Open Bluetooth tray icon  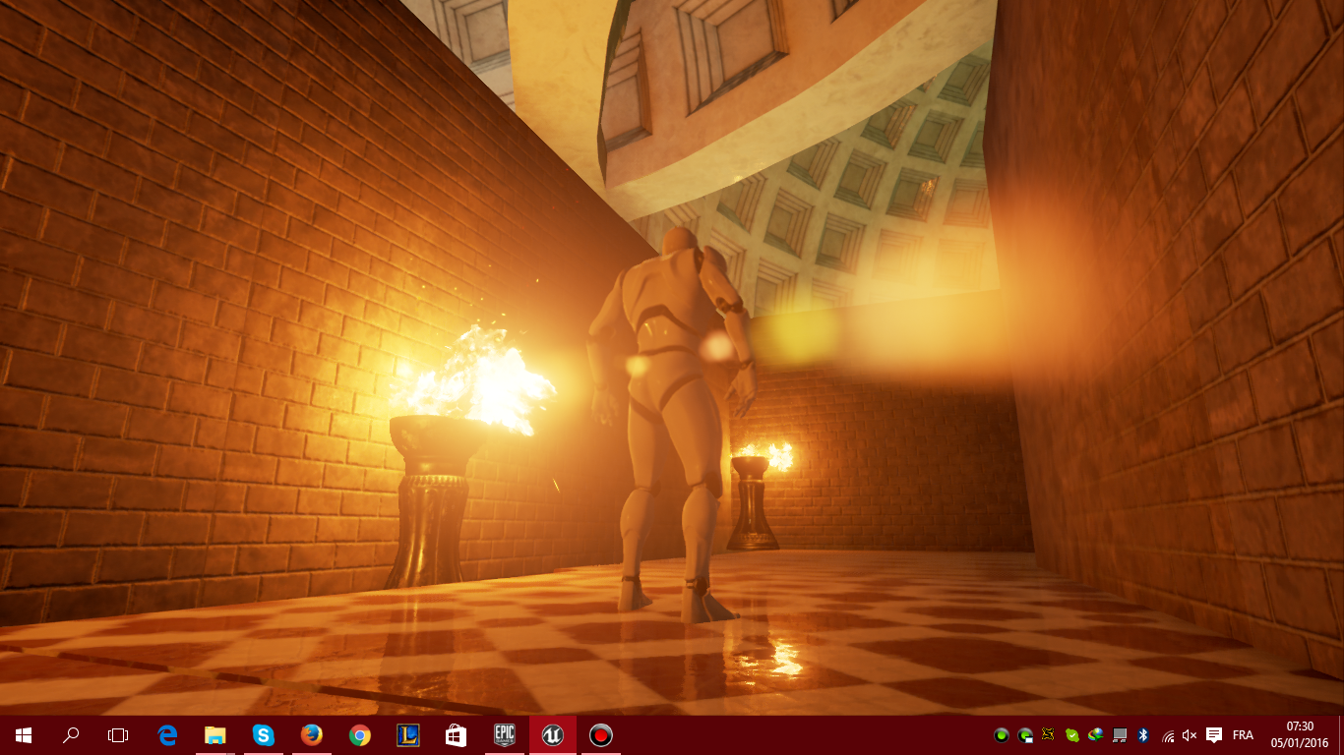[x=1143, y=735]
